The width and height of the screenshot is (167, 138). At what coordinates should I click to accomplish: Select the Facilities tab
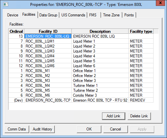tap(29, 14)
